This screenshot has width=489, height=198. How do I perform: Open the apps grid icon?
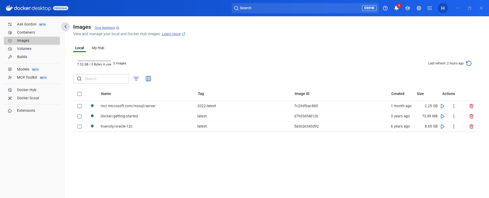point(430,8)
